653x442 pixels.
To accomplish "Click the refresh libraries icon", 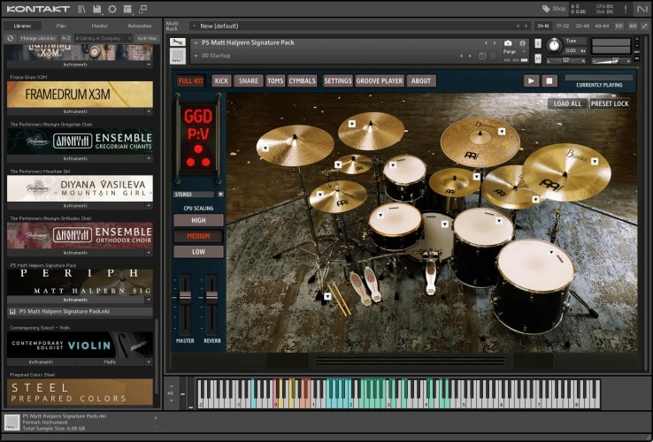I will coord(10,38).
